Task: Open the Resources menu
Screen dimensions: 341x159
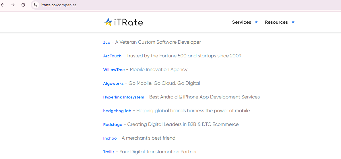Action: 276,22
